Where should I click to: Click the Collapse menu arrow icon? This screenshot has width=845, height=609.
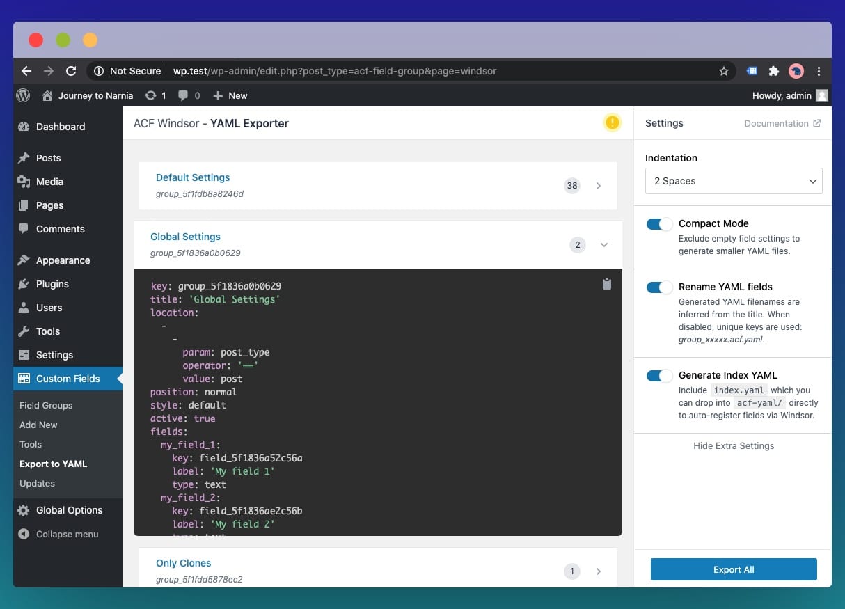[x=24, y=534]
